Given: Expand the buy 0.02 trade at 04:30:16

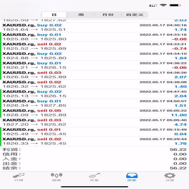Looking at the screenshot, I should [x=94, y=27].
